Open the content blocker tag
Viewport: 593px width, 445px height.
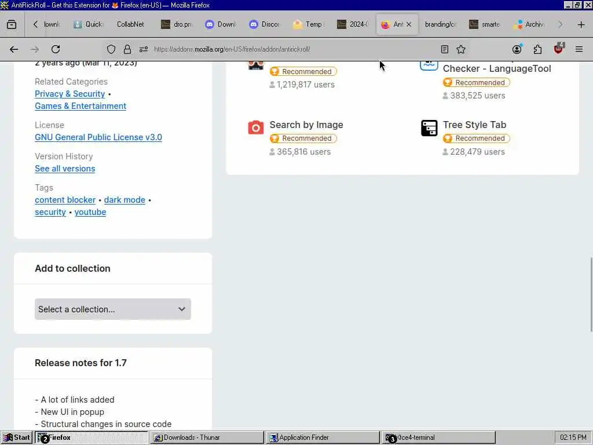pyautogui.click(x=65, y=200)
